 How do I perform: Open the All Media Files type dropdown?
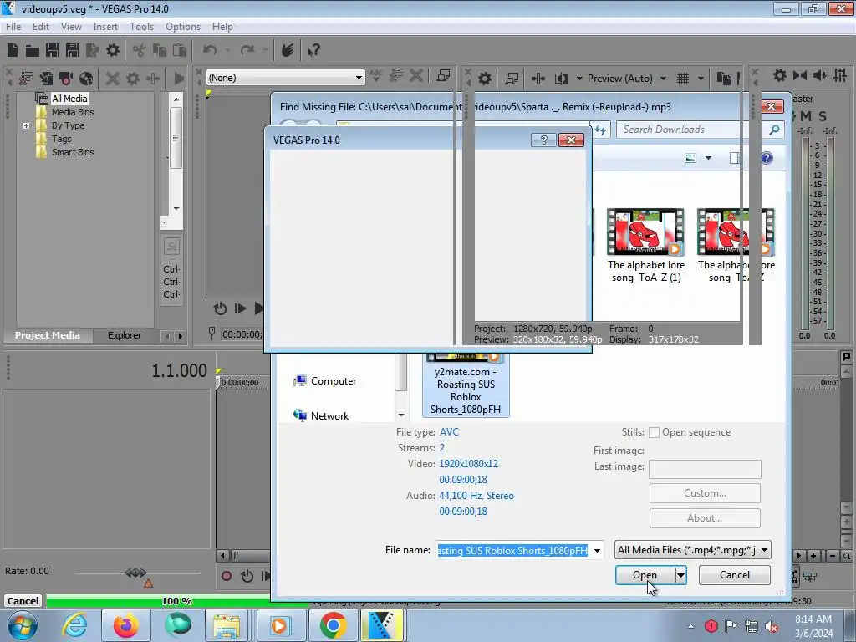(693, 550)
